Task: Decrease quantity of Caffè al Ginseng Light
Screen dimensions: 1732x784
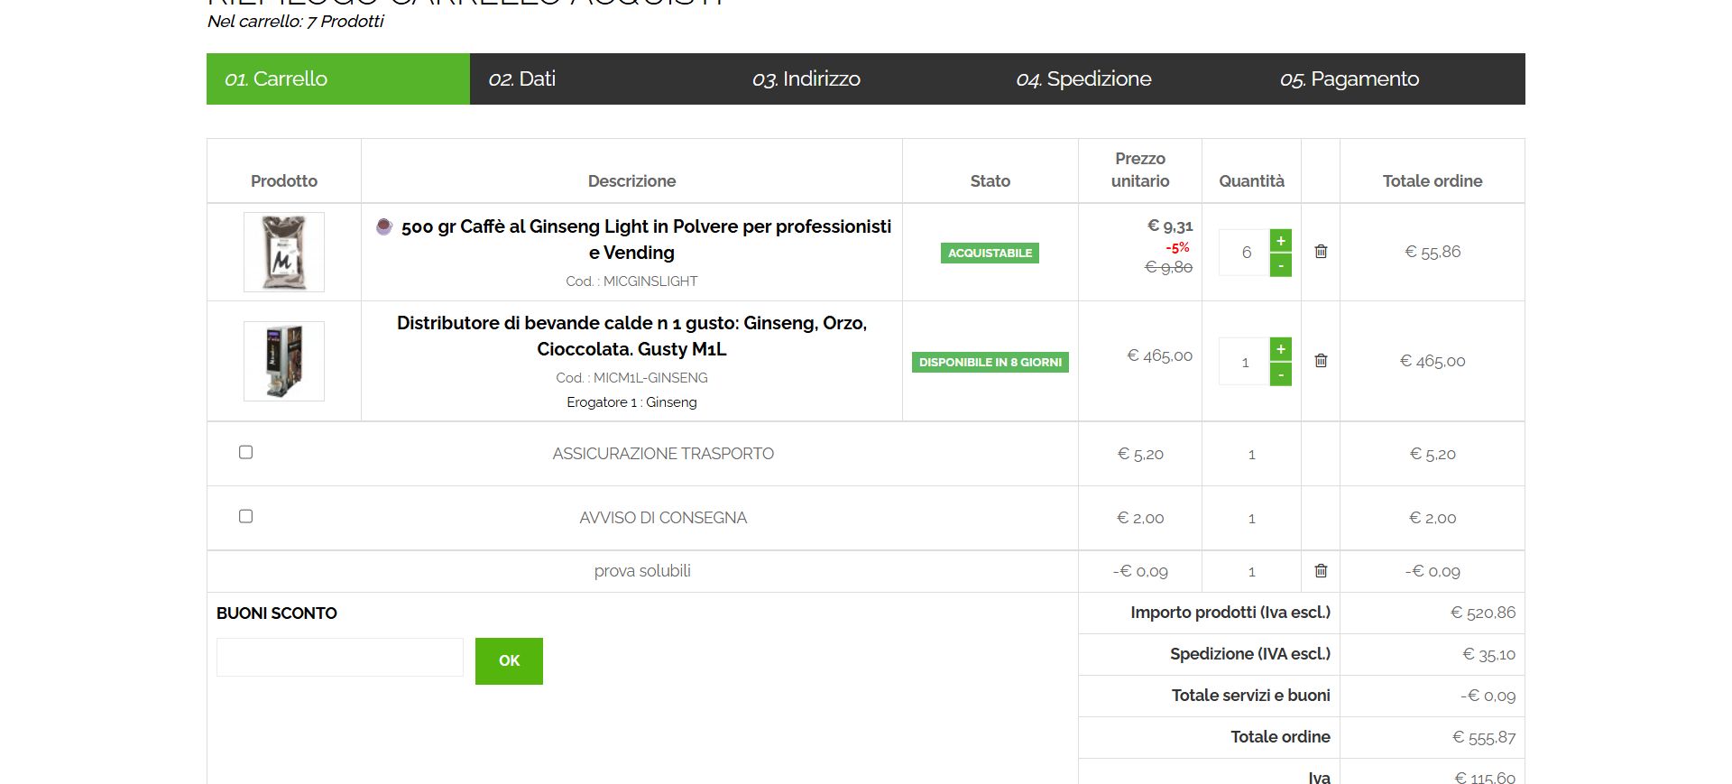Action: pos(1280,265)
